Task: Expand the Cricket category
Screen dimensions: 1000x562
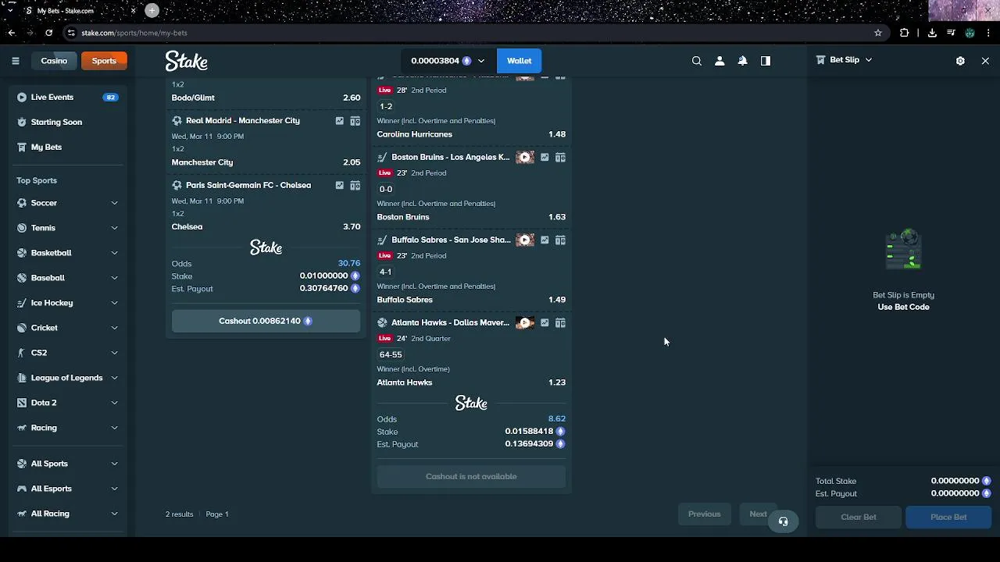Action: [114, 328]
